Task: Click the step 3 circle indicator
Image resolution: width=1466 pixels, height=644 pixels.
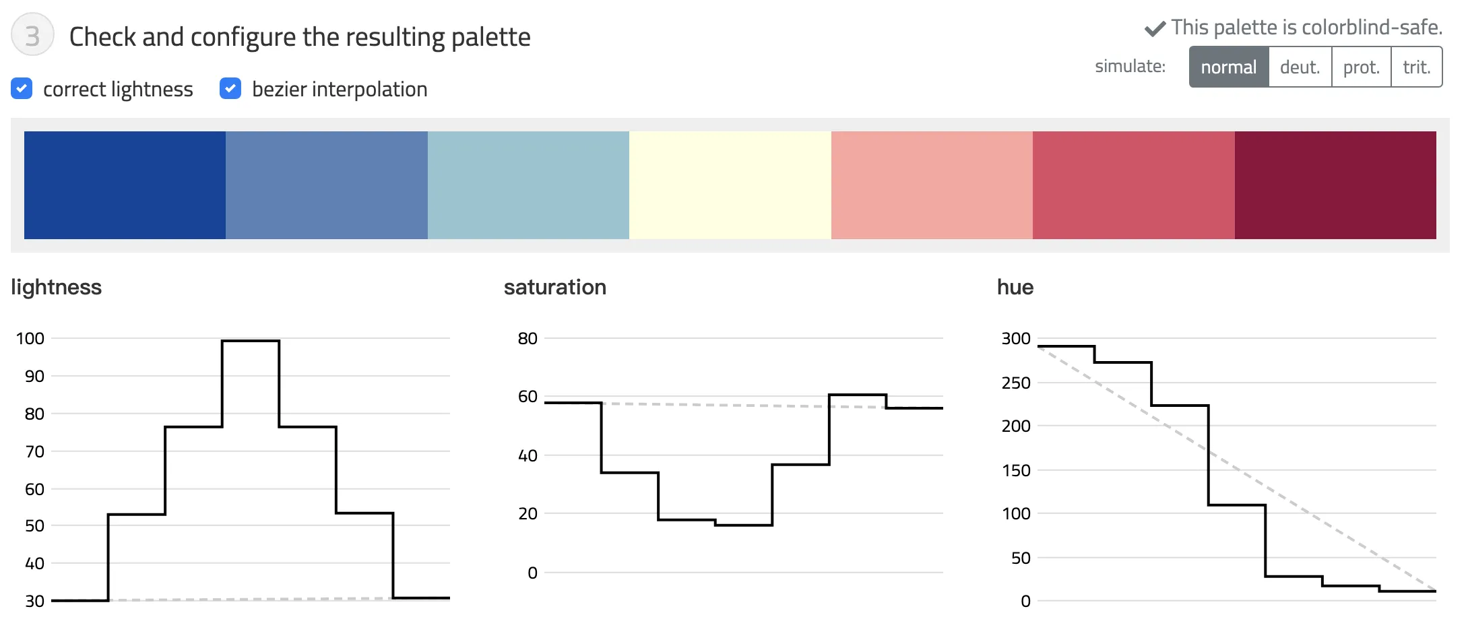Action: (x=31, y=34)
